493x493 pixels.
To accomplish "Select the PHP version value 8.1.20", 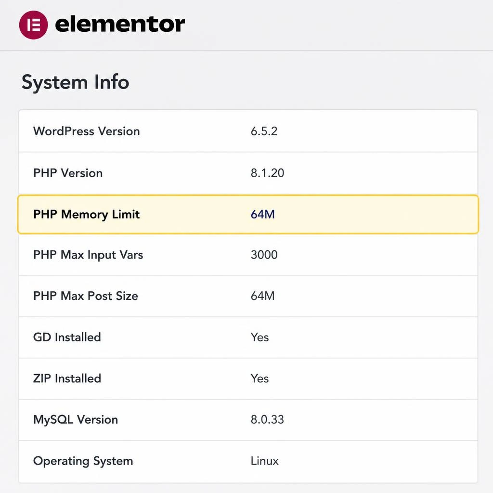I will [267, 173].
